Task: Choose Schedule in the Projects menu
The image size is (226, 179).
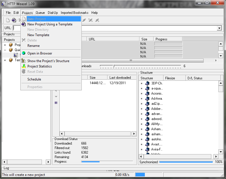Action: [x=51, y=79]
